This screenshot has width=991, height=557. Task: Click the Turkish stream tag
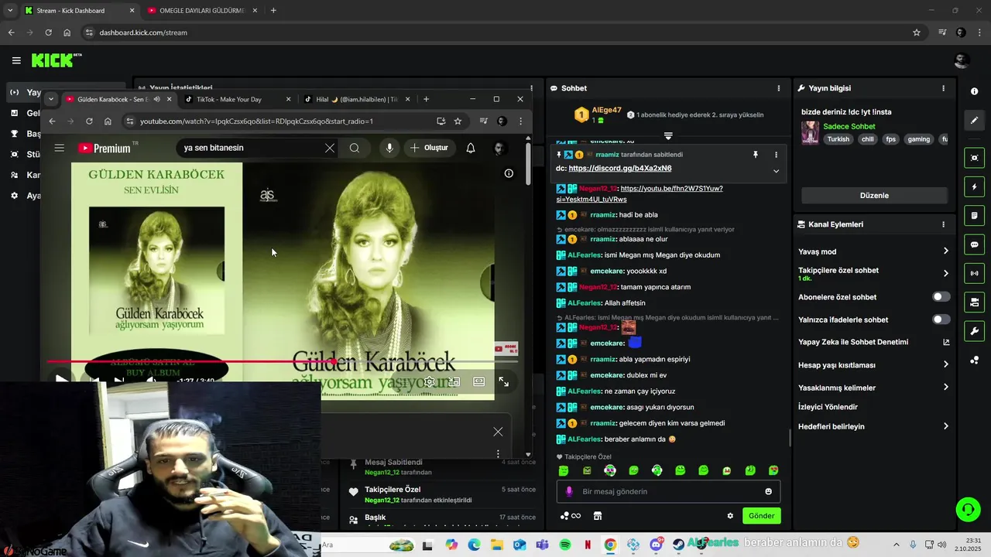[x=838, y=139]
